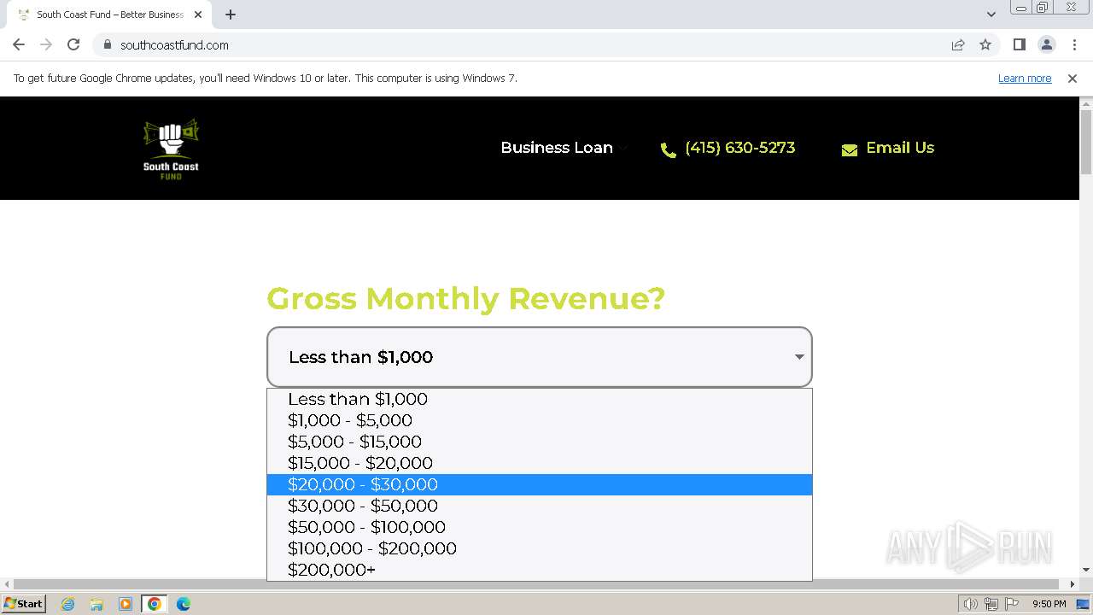The image size is (1093, 615).
Task: Pick the $5,000 - $15,000 option
Action: coord(540,442)
